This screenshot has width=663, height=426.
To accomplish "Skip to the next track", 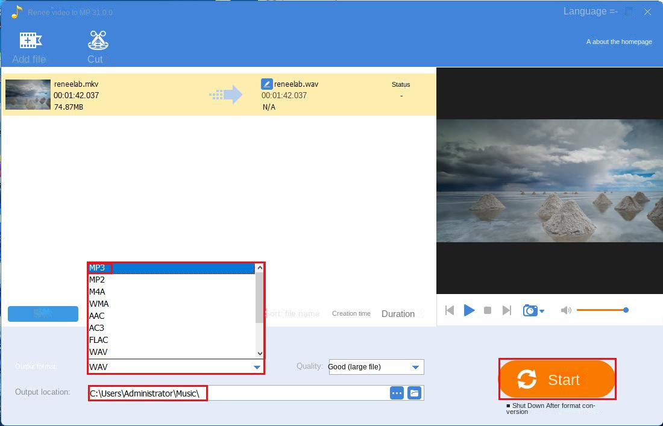I will [507, 310].
